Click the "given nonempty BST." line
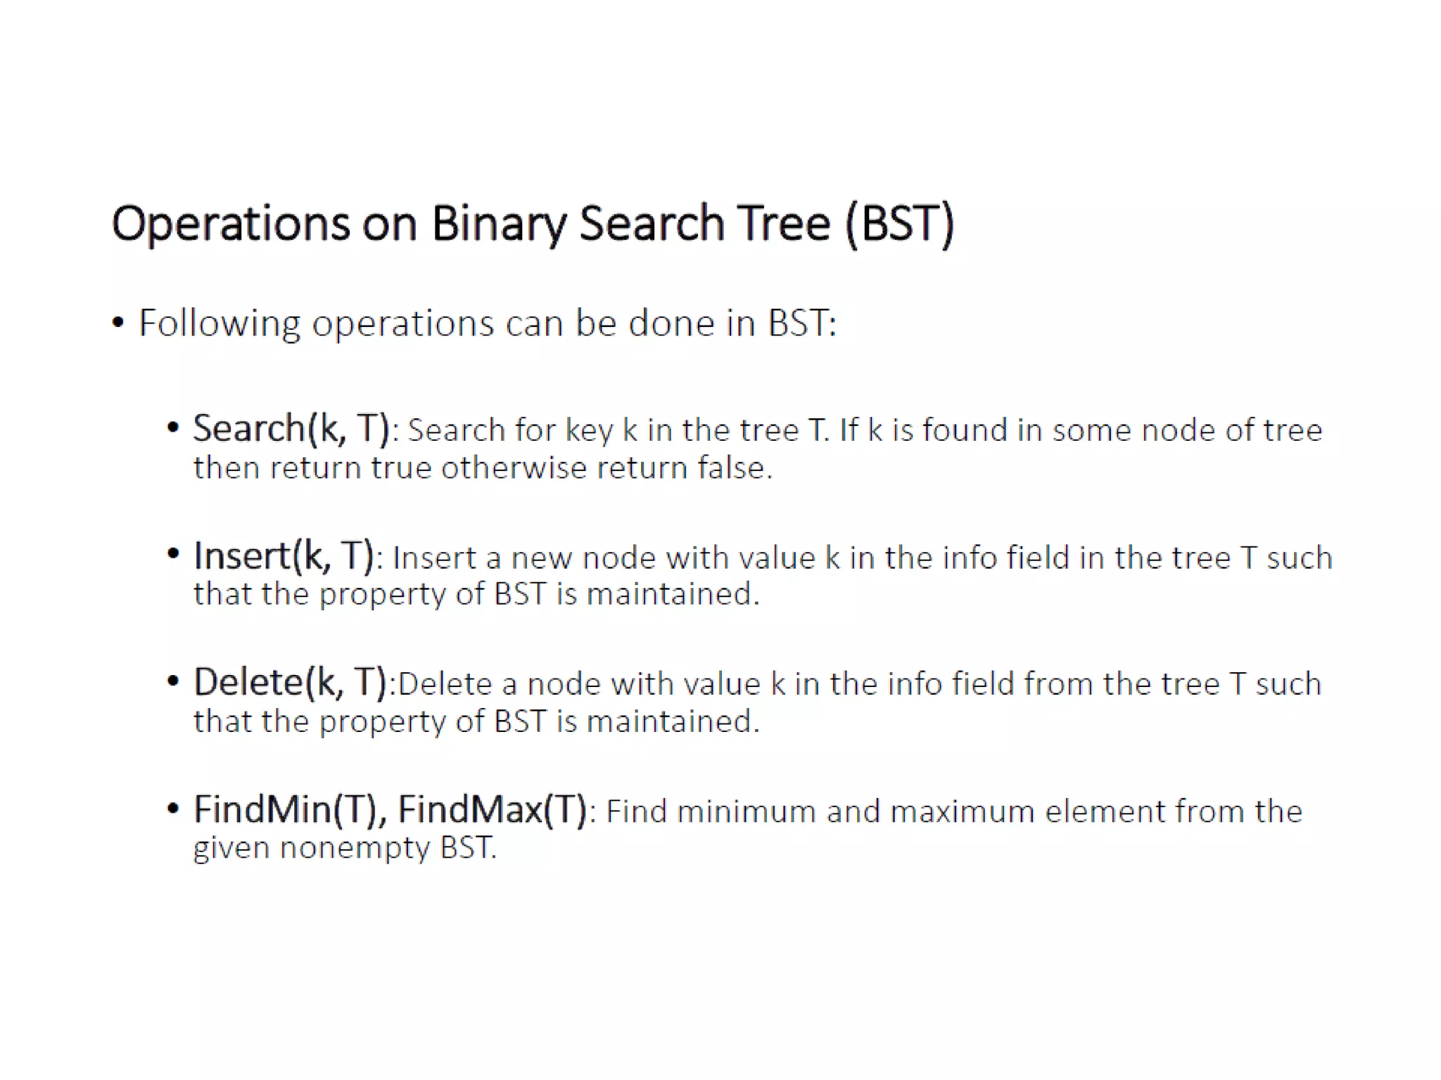This screenshot has height=1080, width=1441. (x=345, y=848)
